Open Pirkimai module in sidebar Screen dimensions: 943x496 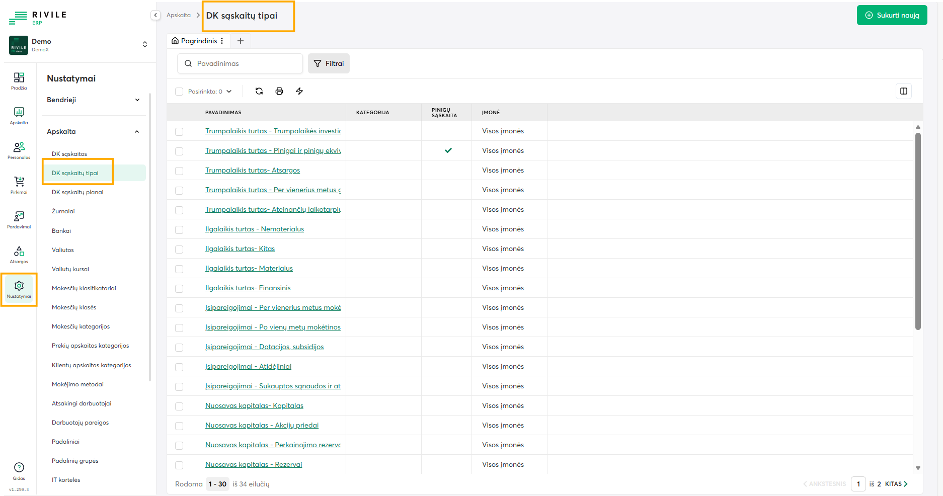tap(19, 185)
